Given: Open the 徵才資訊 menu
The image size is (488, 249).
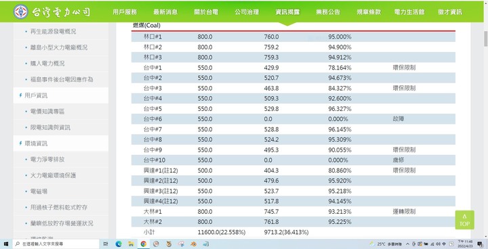Looking at the screenshot, I should coord(450,12).
